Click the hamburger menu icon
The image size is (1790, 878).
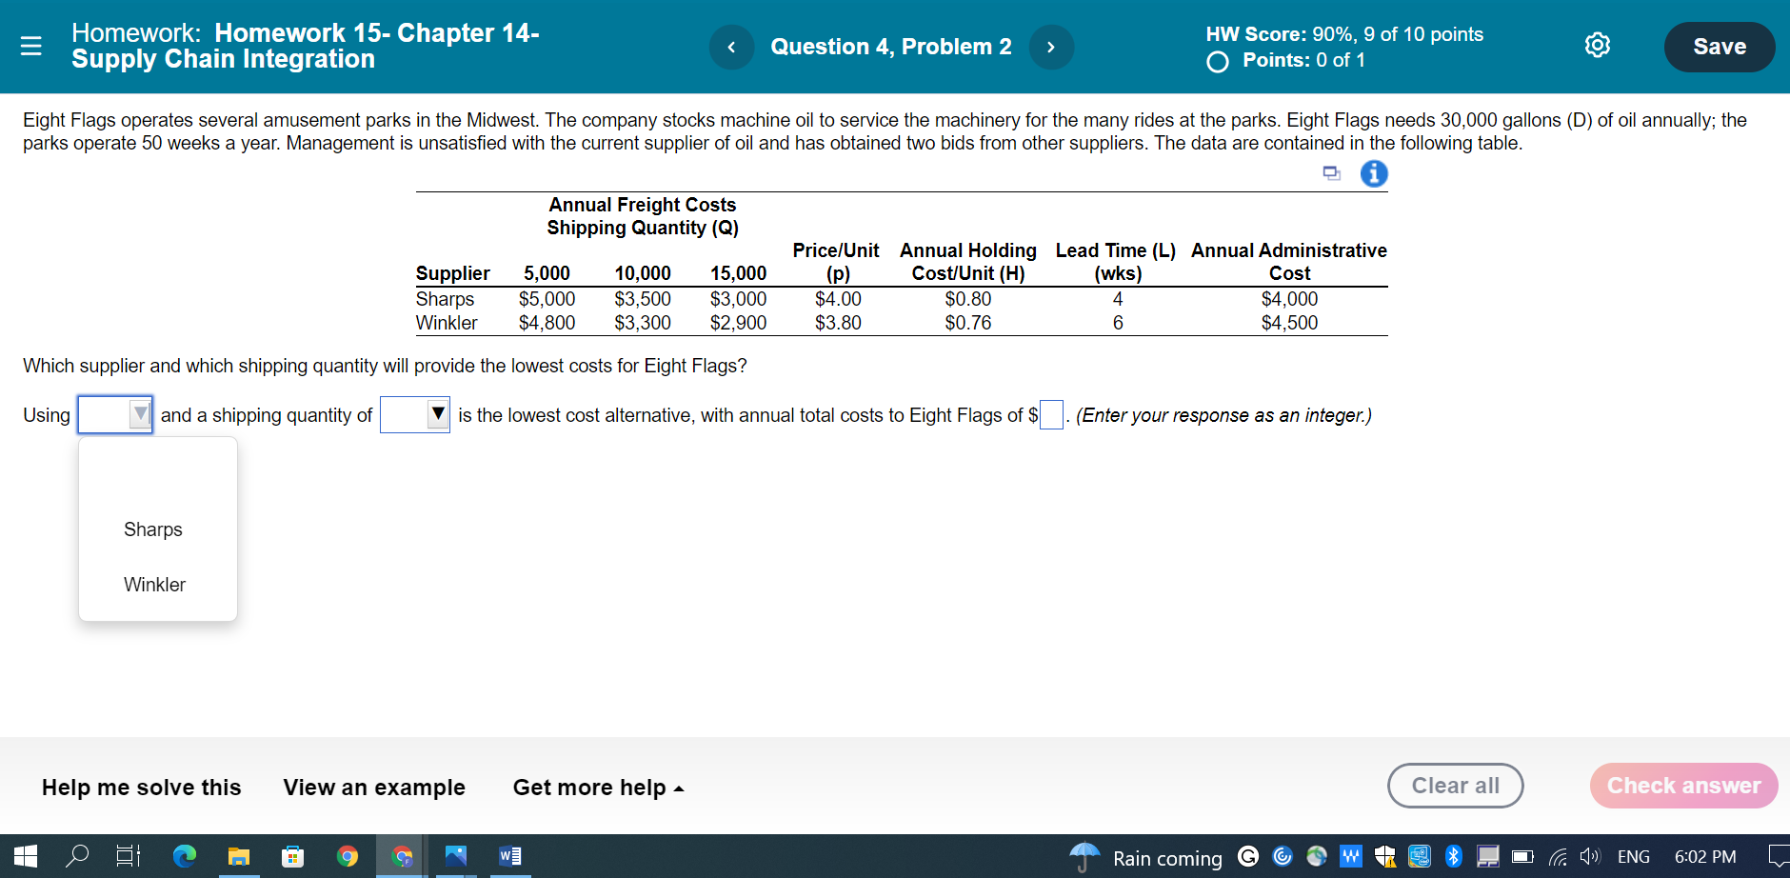click(x=31, y=47)
